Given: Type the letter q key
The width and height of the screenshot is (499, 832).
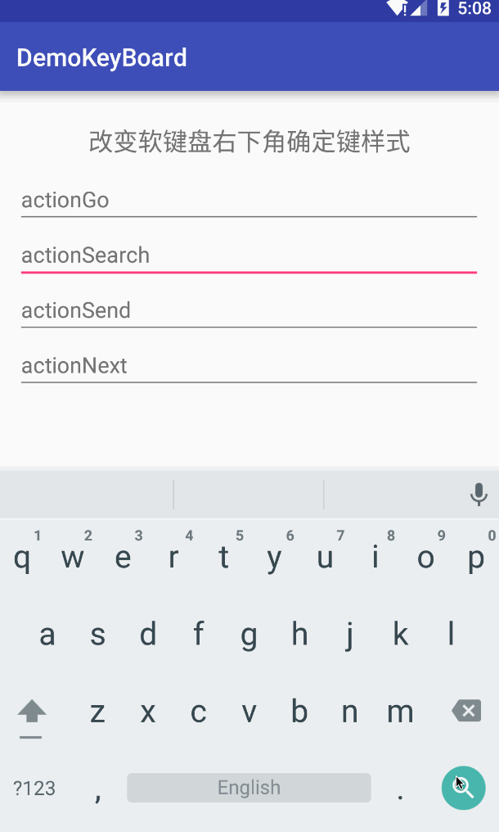Looking at the screenshot, I should coord(22,558).
